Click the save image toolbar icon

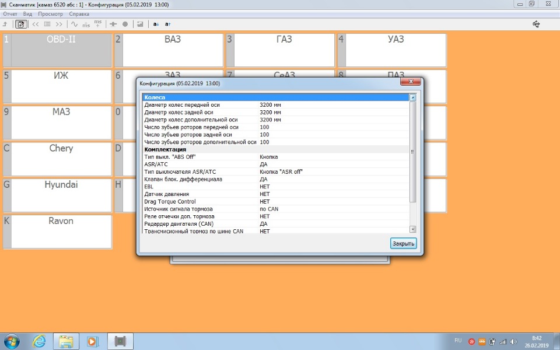[140, 24]
